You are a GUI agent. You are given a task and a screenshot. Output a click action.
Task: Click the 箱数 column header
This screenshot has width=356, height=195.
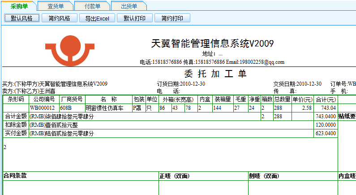[267, 100]
